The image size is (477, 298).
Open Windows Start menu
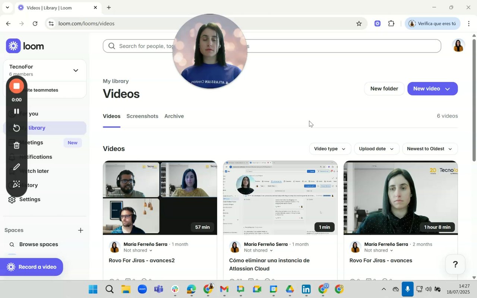click(x=93, y=289)
